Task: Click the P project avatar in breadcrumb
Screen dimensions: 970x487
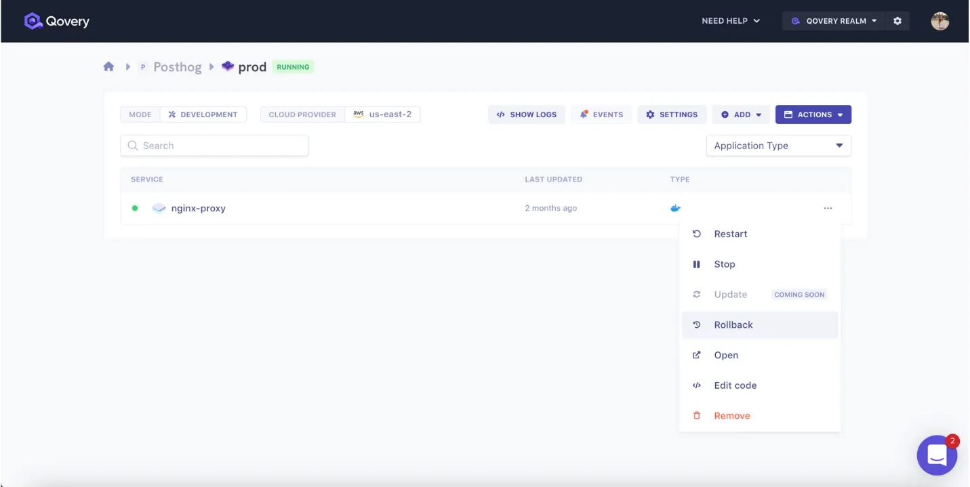Action: tap(143, 67)
